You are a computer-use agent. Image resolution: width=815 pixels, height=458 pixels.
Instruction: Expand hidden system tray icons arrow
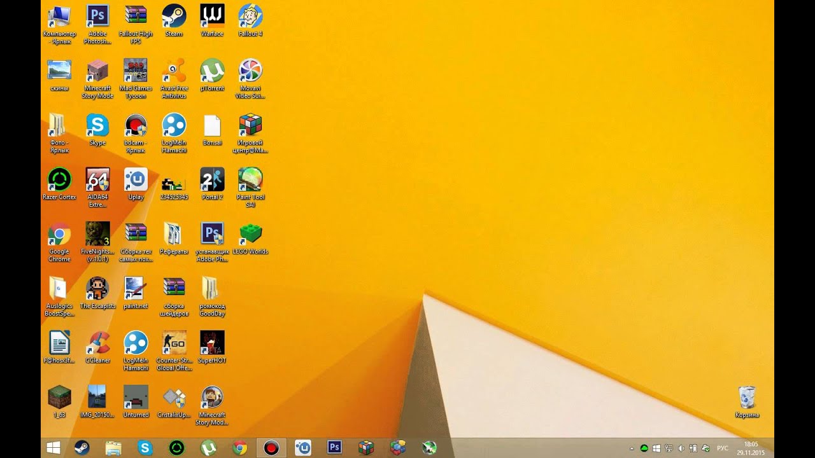point(632,448)
